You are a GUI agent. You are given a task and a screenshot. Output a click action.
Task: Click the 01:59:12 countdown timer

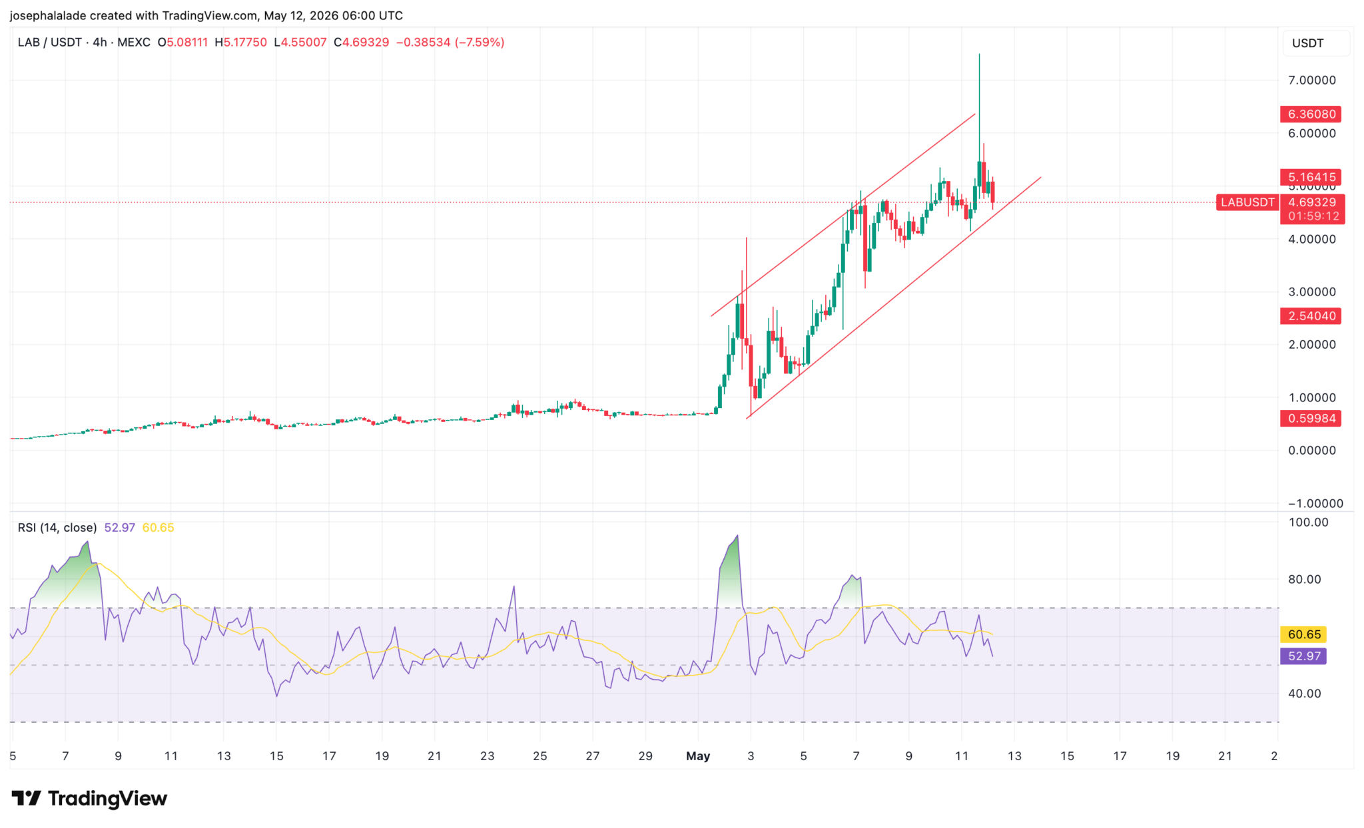point(1312,216)
